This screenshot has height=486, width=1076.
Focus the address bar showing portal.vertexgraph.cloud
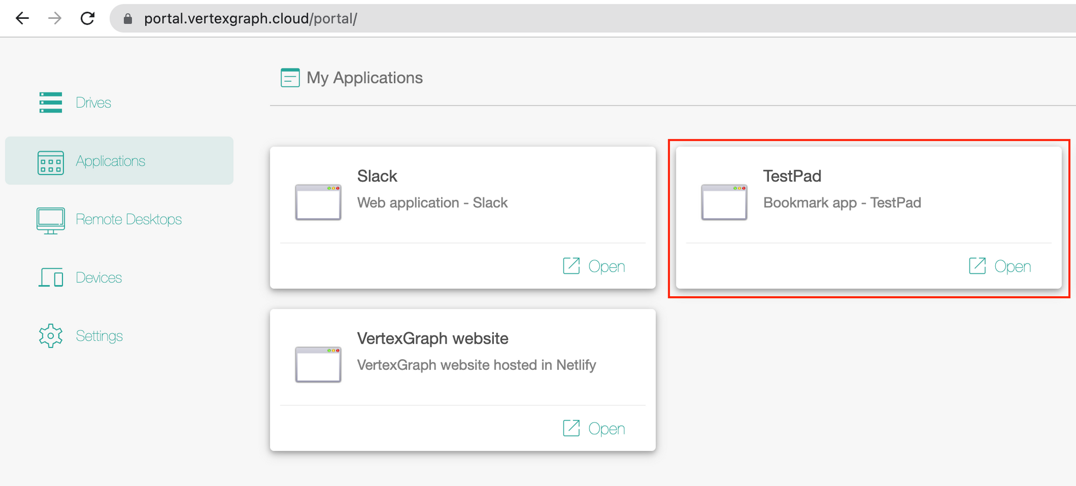click(x=592, y=19)
